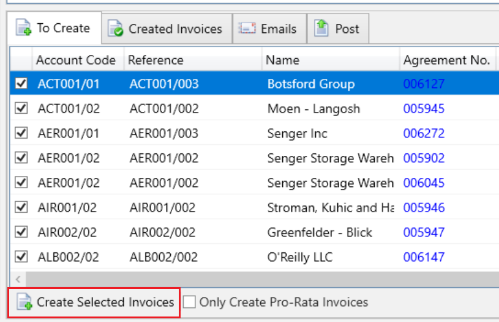Click the Created Invoices tab icon

[x=115, y=29]
